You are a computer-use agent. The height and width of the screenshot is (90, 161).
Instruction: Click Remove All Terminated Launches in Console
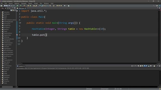(136, 66)
